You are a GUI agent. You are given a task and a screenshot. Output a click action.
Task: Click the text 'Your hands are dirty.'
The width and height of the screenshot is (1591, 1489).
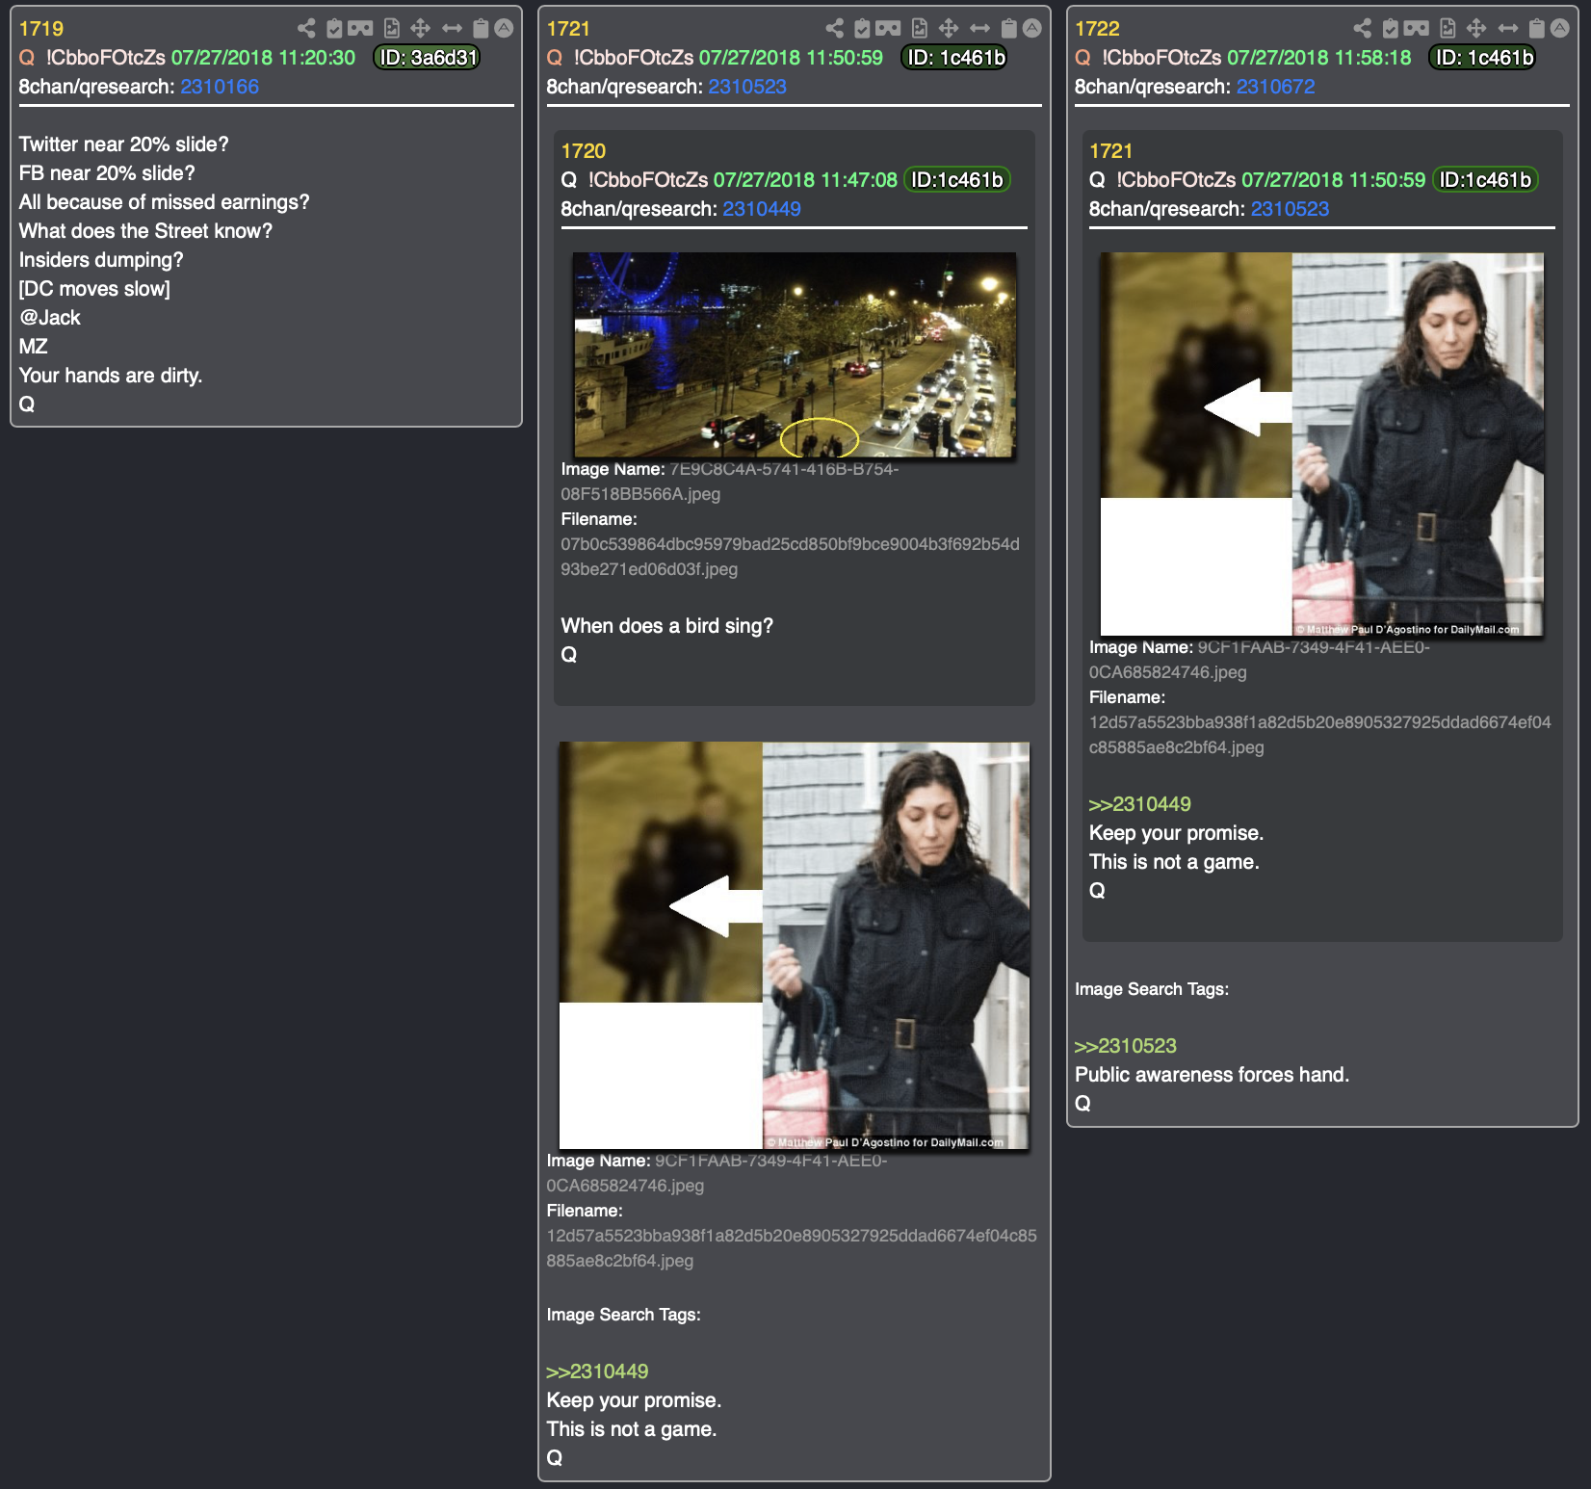[x=111, y=376]
